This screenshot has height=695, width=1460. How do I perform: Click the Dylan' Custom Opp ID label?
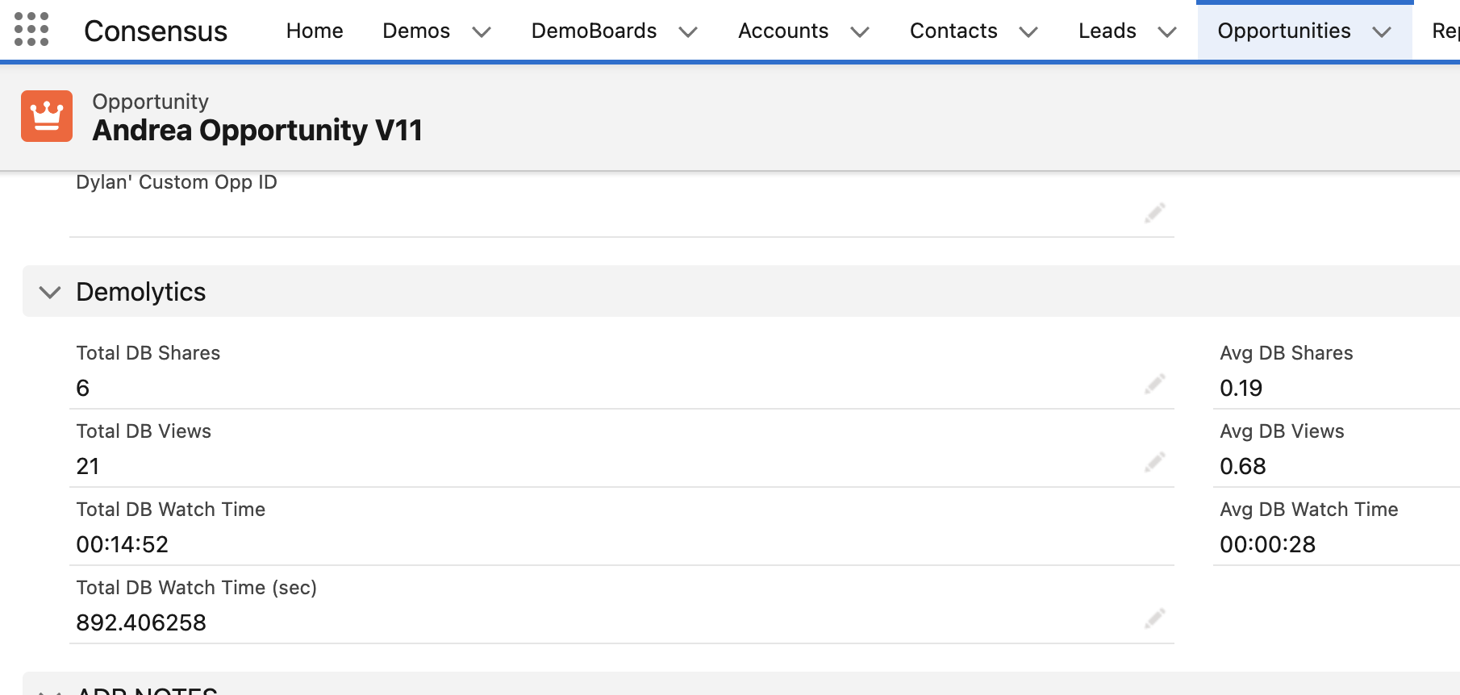tap(177, 182)
